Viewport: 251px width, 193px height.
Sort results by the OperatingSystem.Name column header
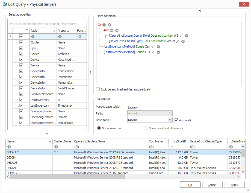coord(110,141)
